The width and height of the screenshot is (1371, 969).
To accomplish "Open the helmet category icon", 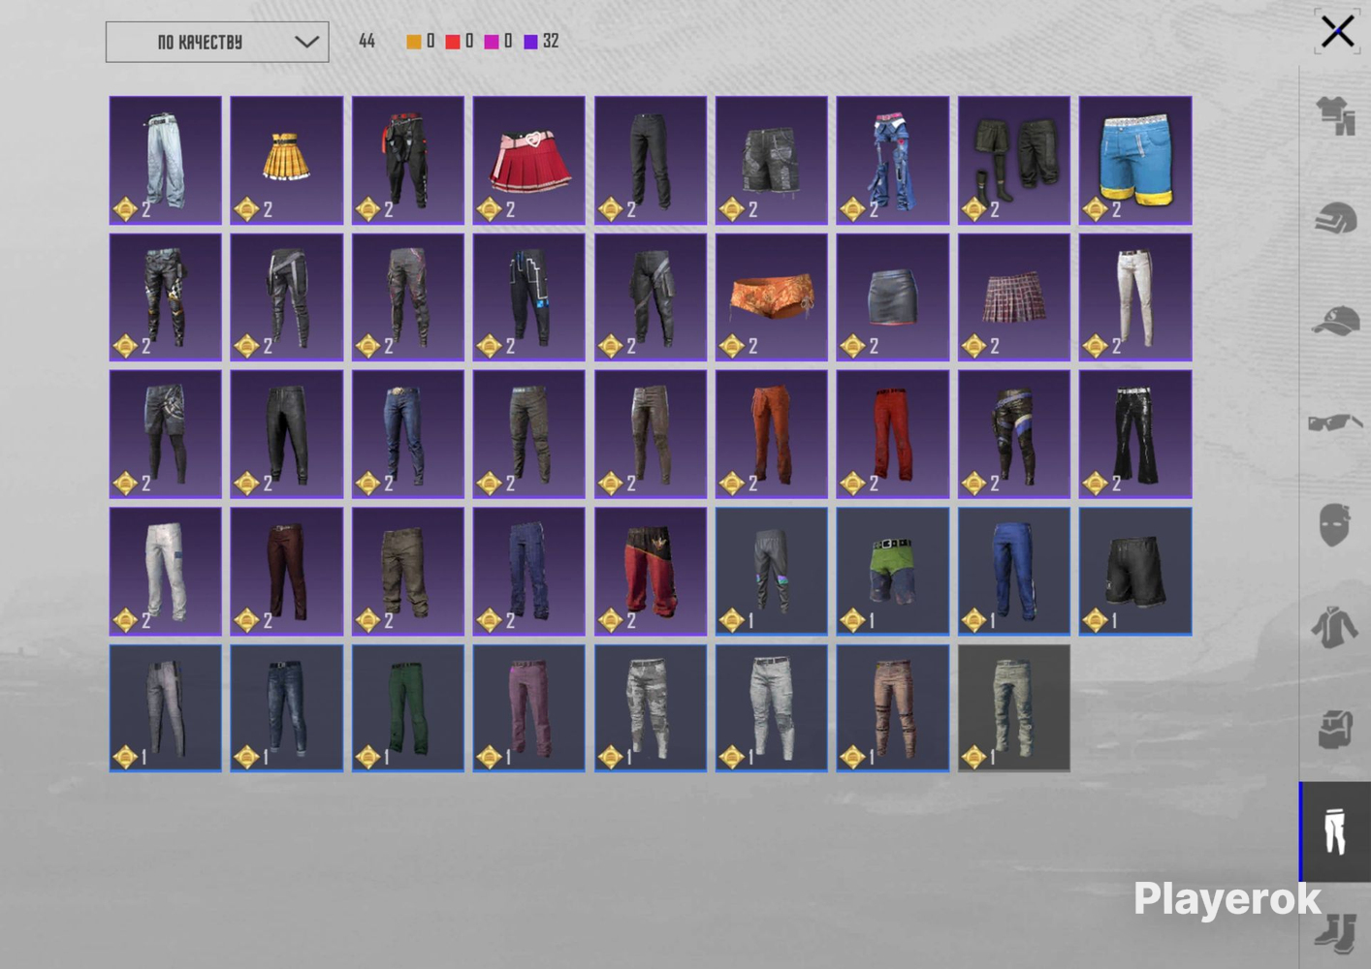I will tap(1335, 219).
